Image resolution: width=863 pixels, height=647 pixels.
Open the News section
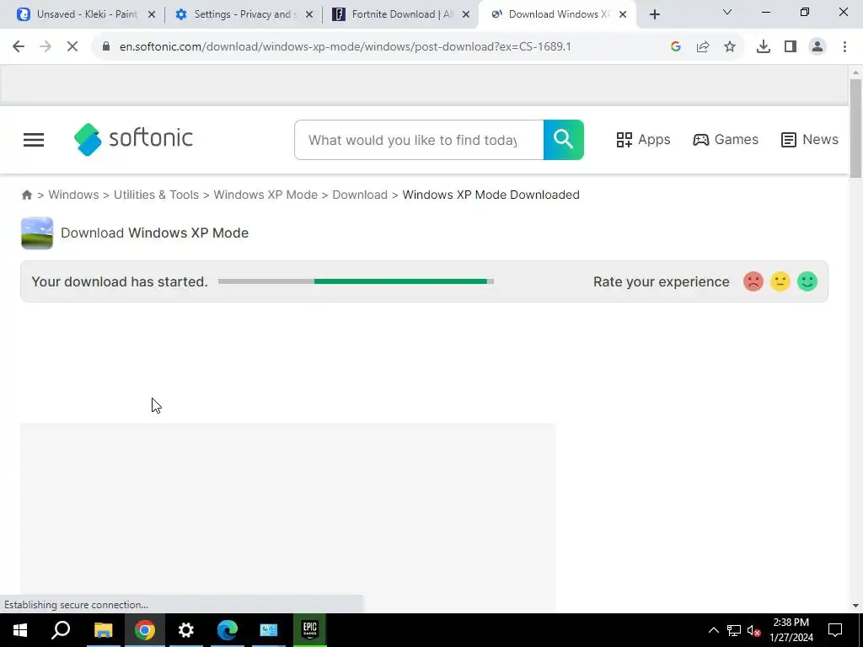coord(810,140)
